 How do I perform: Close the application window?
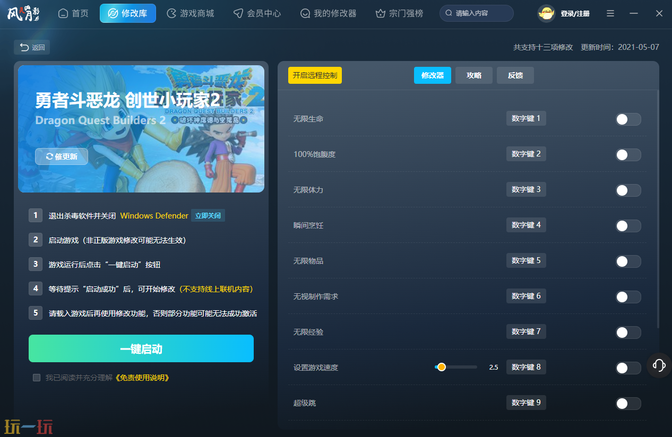click(659, 13)
